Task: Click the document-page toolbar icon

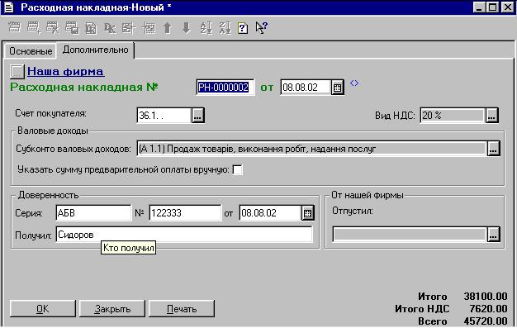Action: tap(91, 28)
